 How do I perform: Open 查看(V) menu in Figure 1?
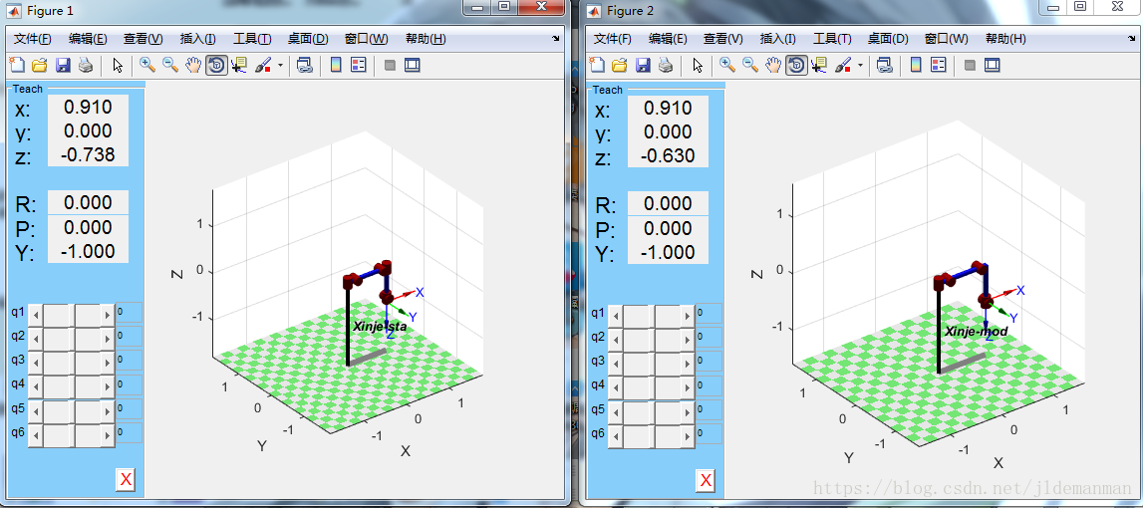(143, 39)
